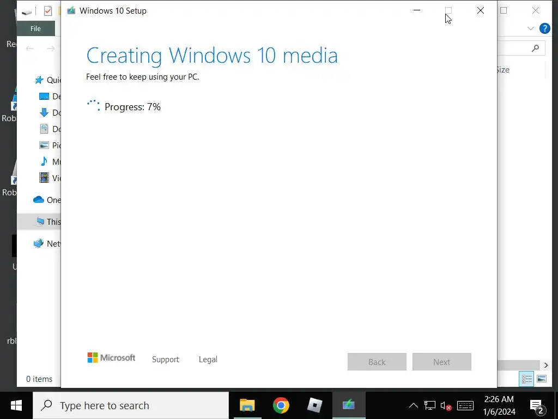Open the Pictures icon in Explorer sidebar
Image resolution: width=558 pixels, height=419 pixels.
pos(44,145)
